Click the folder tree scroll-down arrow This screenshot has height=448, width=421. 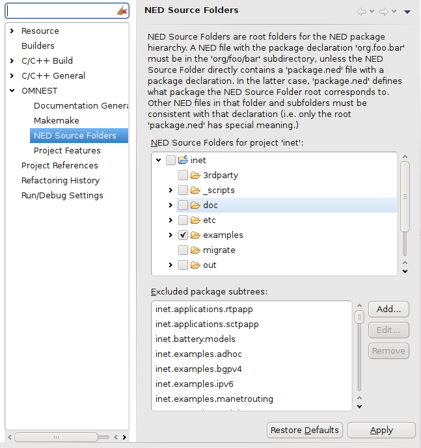point(405,271)
